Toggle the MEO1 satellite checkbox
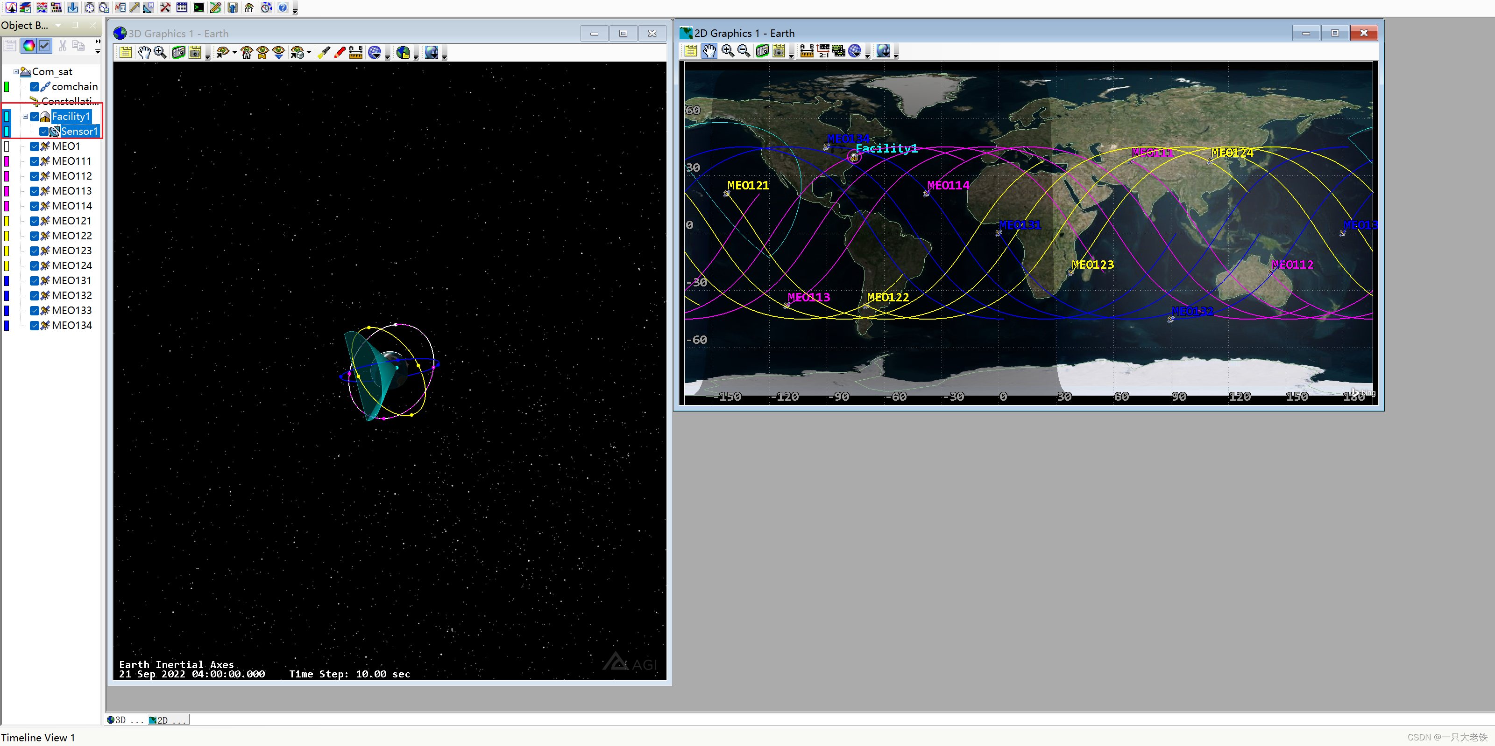 click(35, 146)
